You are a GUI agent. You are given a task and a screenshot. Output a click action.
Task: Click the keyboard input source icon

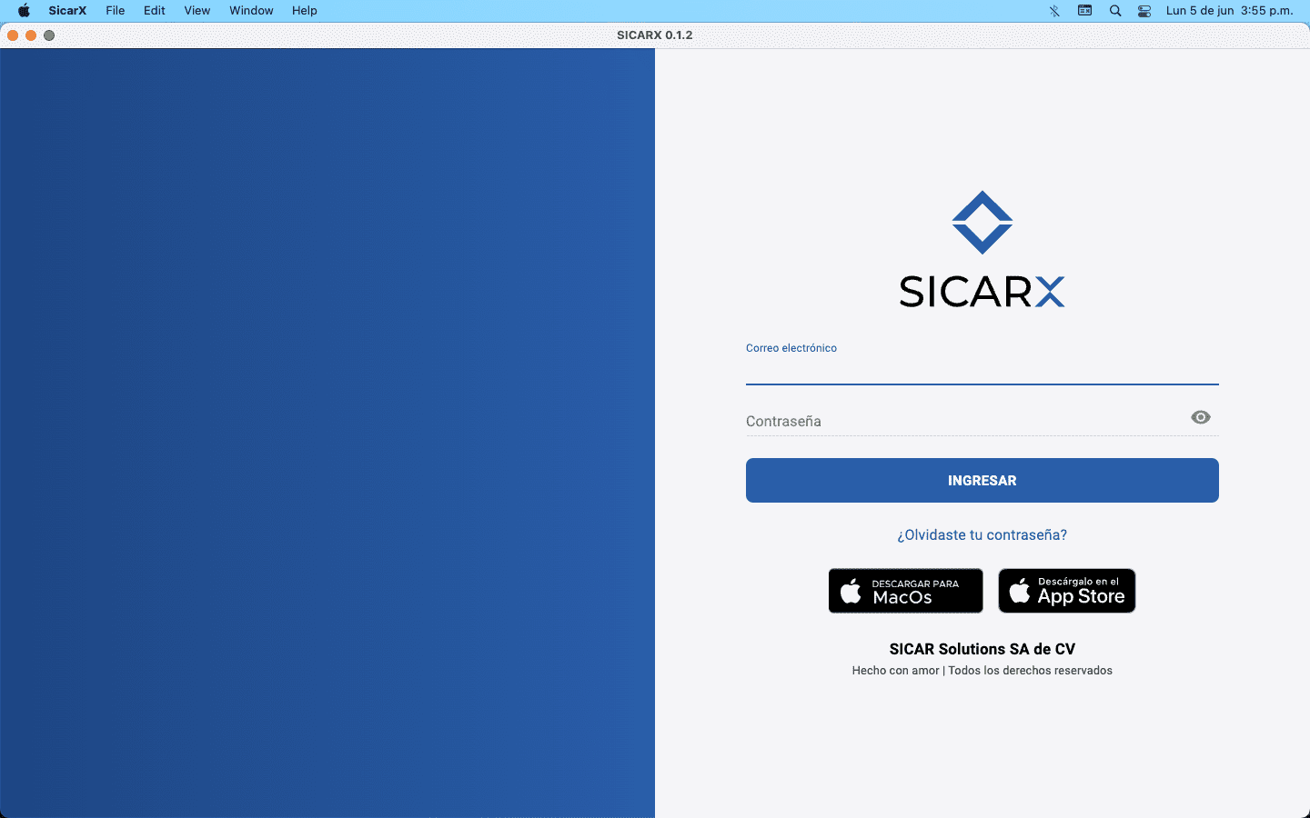click(x=1084, y=10)
